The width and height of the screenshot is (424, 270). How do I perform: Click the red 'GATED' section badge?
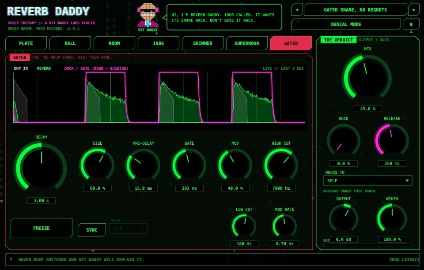pos(20,57)
